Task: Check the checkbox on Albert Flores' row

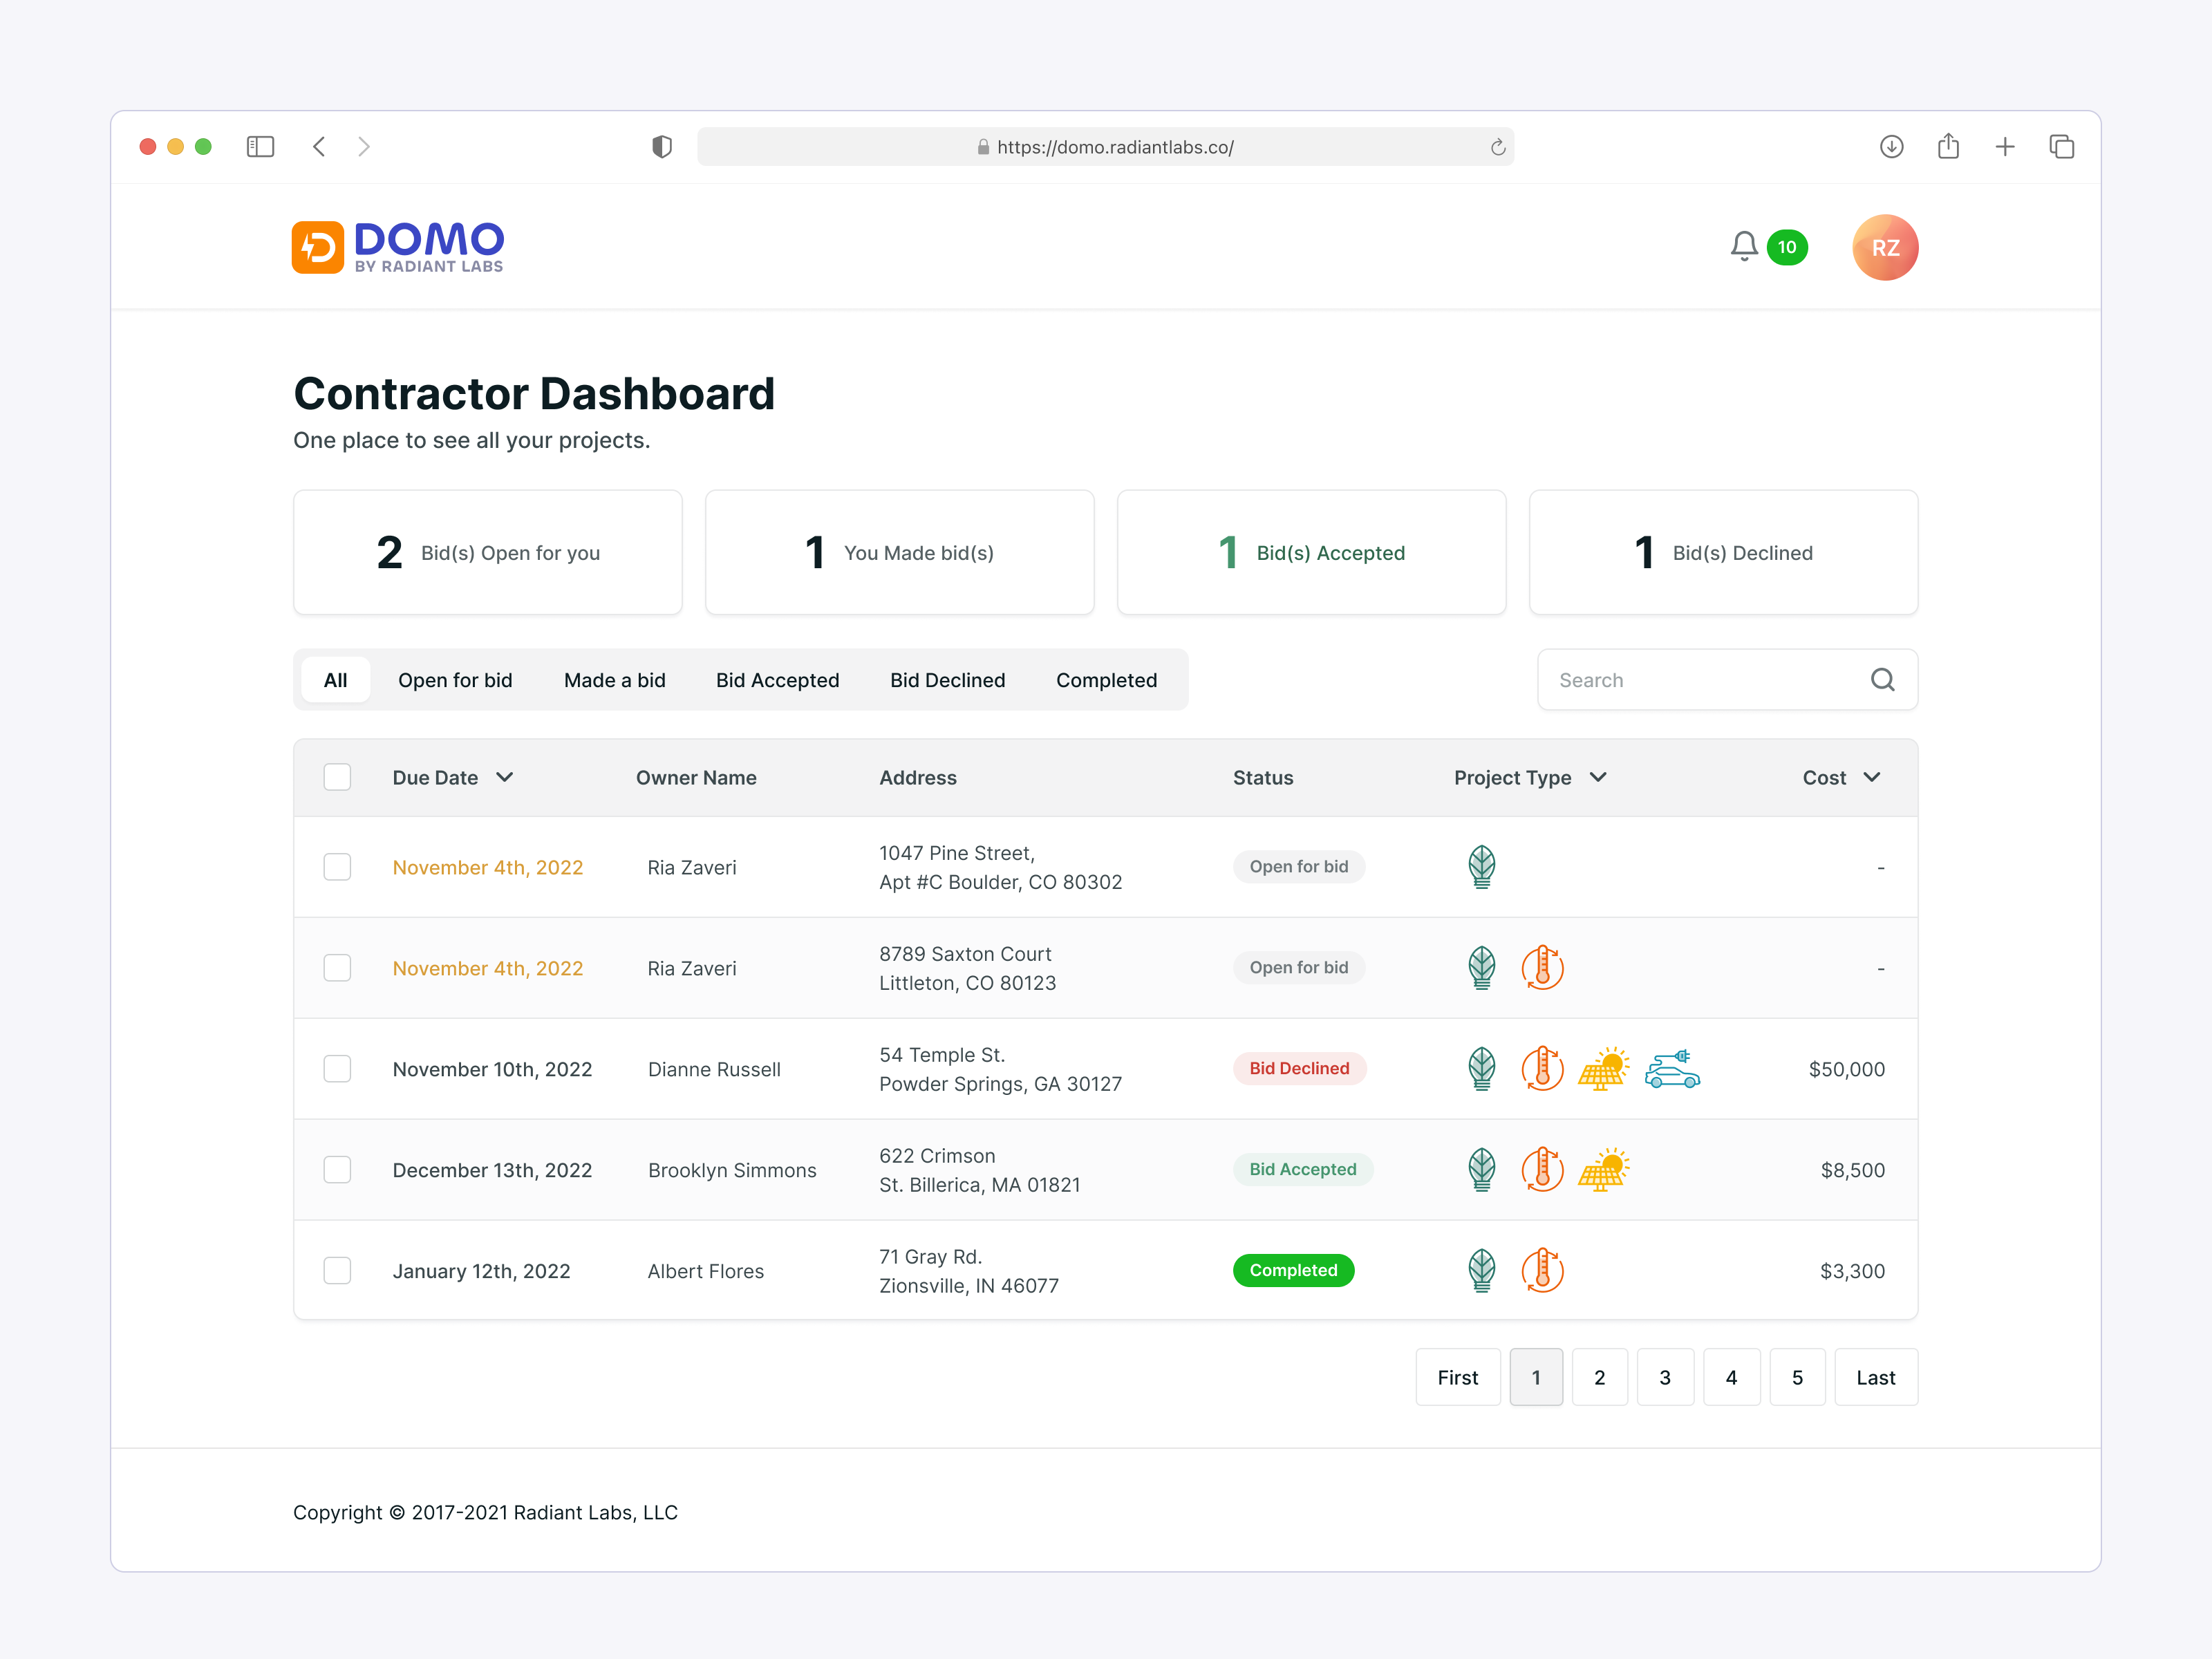Action: pos(337,1270)
